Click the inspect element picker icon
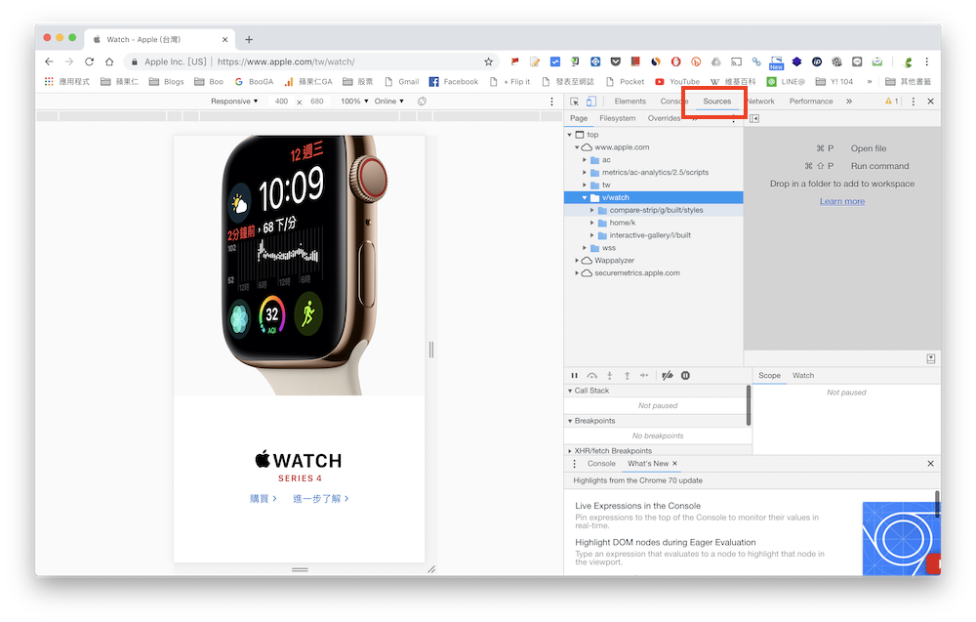976x622 pixels. (574, 102)
